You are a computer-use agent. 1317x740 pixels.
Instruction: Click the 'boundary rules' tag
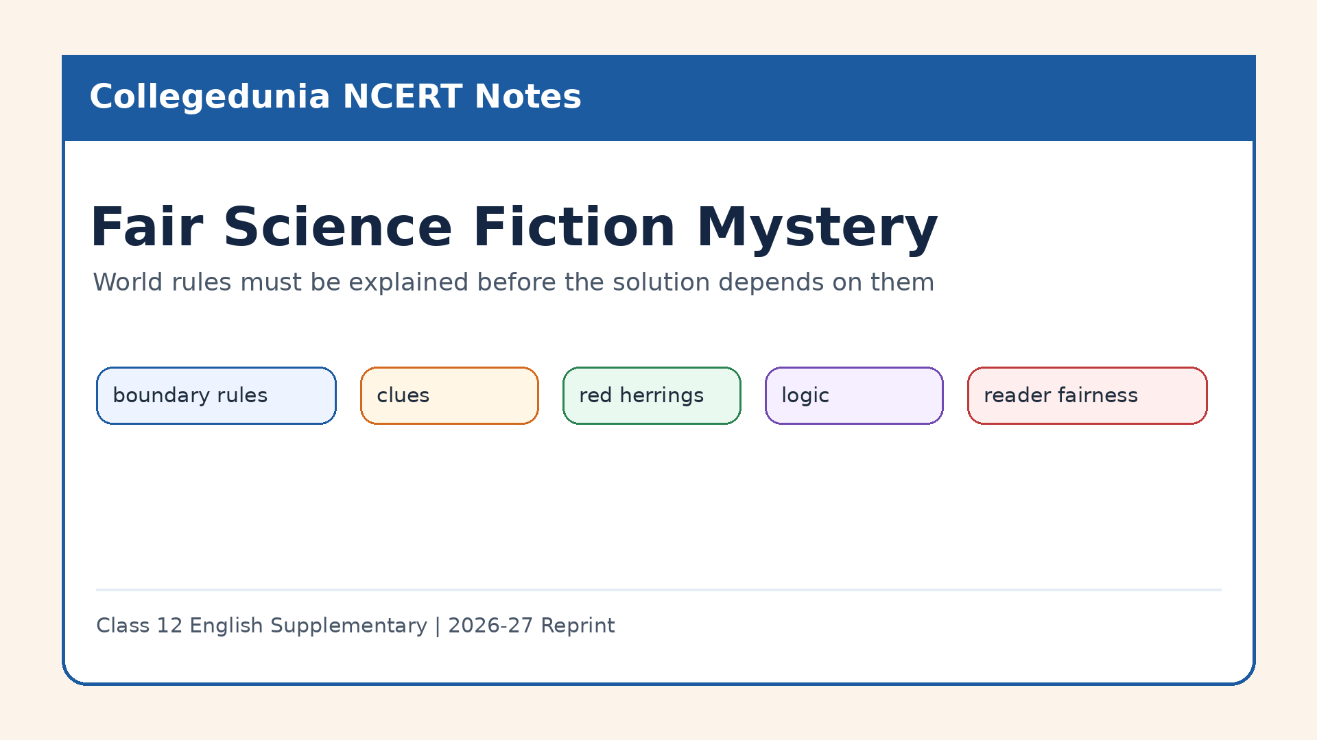216,395
